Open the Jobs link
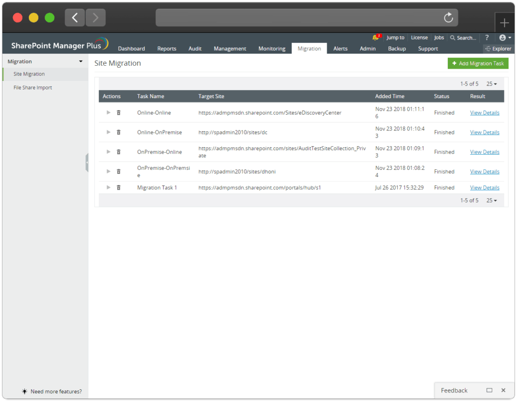517x401 pixels. [439, 37]
